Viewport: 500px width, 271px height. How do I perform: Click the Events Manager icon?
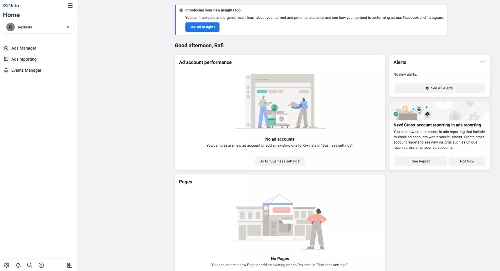tap(6, 70)
